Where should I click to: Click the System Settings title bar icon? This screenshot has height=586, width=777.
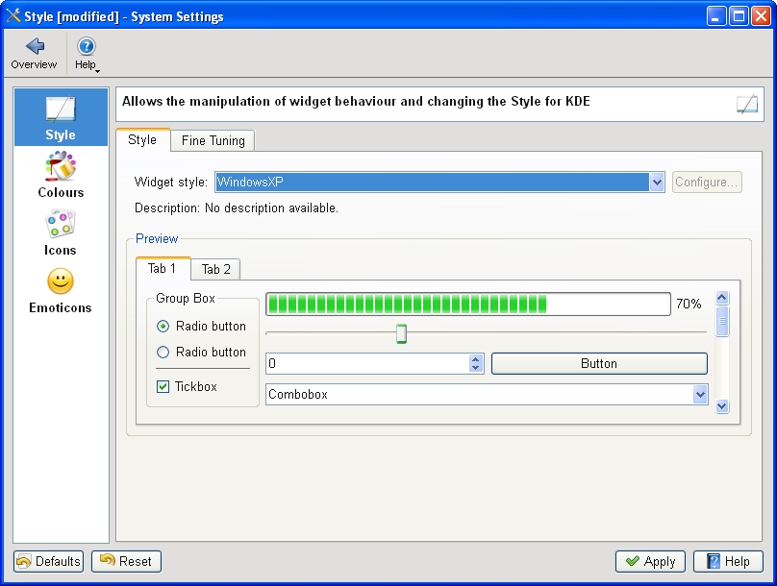pyautogui.click(x=13, y=15)
